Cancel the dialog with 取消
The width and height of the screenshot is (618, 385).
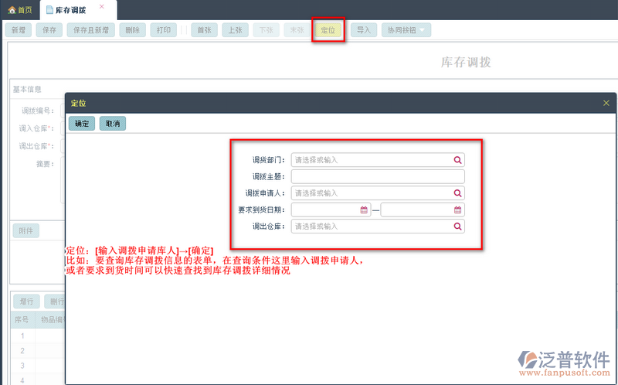click(x=113, y=124)
